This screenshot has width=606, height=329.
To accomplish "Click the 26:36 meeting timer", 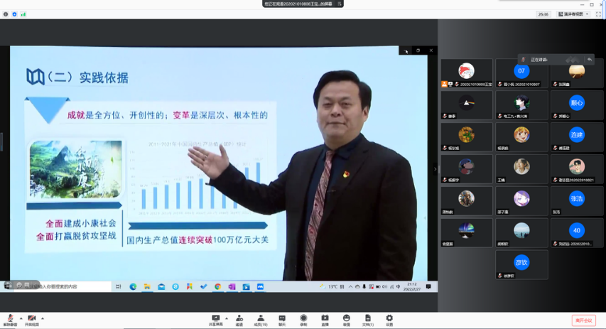I will point(543,14).
